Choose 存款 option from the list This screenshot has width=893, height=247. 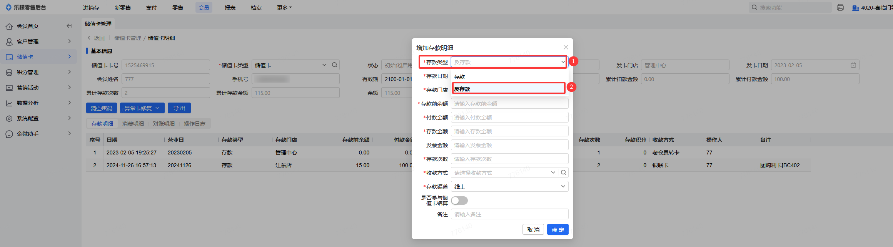click(508, 77)
